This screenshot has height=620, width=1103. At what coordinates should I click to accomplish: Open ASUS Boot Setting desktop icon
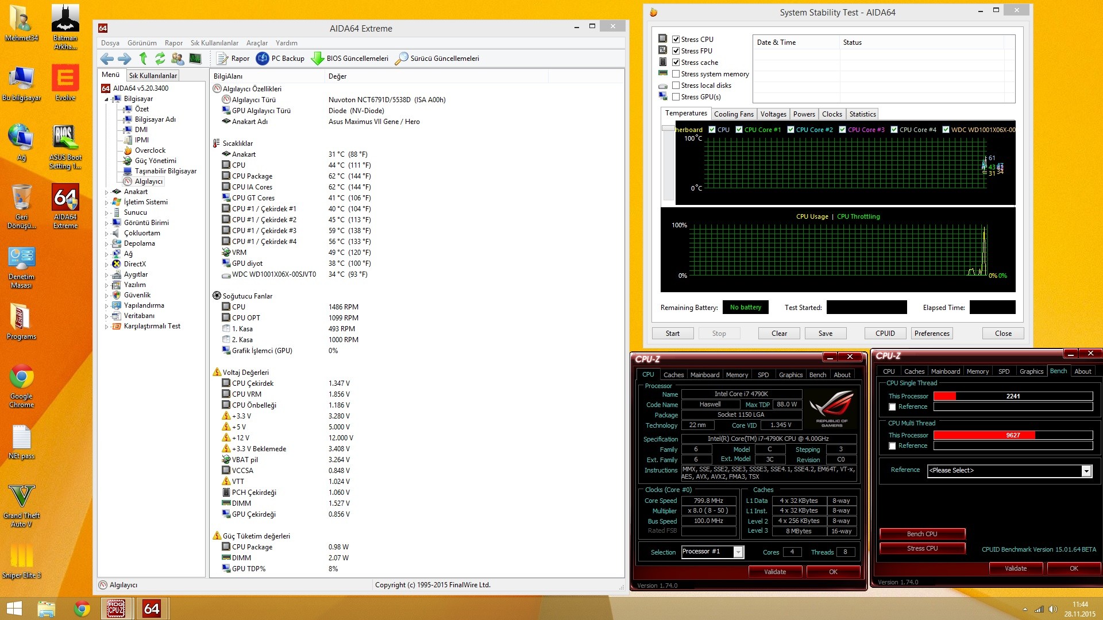[65, 147]
